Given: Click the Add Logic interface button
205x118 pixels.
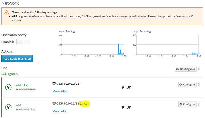Looking at the screenshot, I should tap(17, 59).
